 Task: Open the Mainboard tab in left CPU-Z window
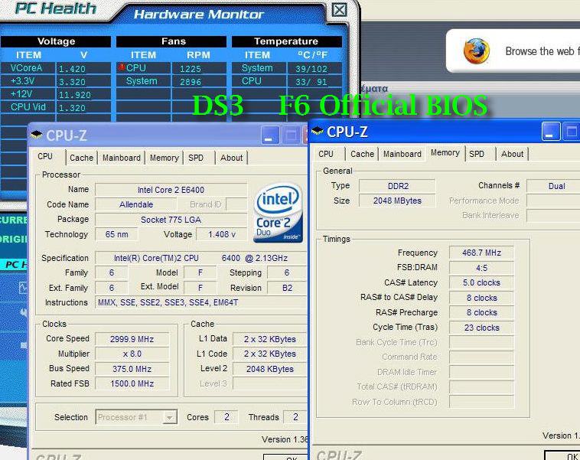[122, 158]
